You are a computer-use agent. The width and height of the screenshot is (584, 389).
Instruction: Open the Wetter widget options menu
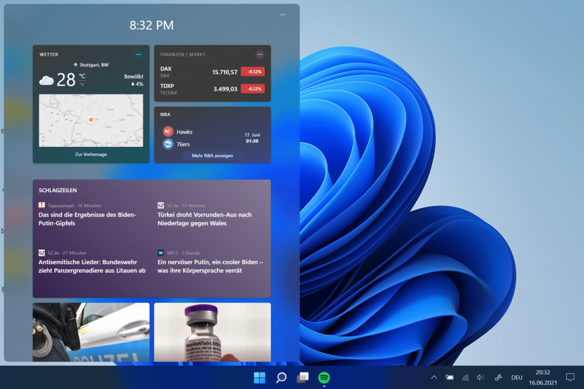[139, 55]
